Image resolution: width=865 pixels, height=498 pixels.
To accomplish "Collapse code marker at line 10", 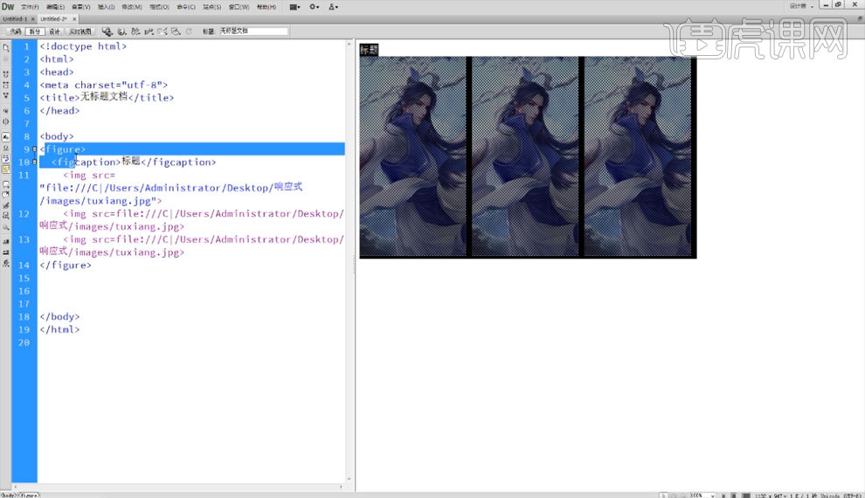I will tap(34, 163).
